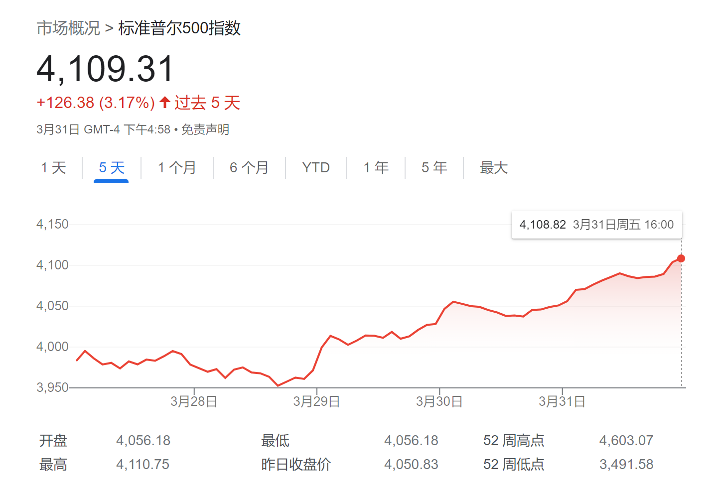Click the 昨日收盘价 label
Image resolution: width=717 pixels, height=487 pixels.
point(296,465)
